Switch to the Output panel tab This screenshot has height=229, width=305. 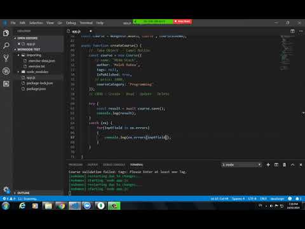[x=93, y=165]
